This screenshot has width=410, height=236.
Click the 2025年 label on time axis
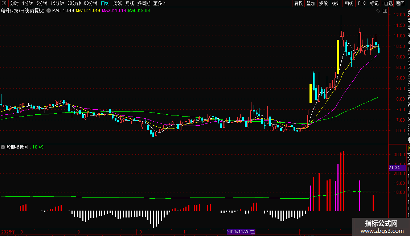tap(8, 232)
